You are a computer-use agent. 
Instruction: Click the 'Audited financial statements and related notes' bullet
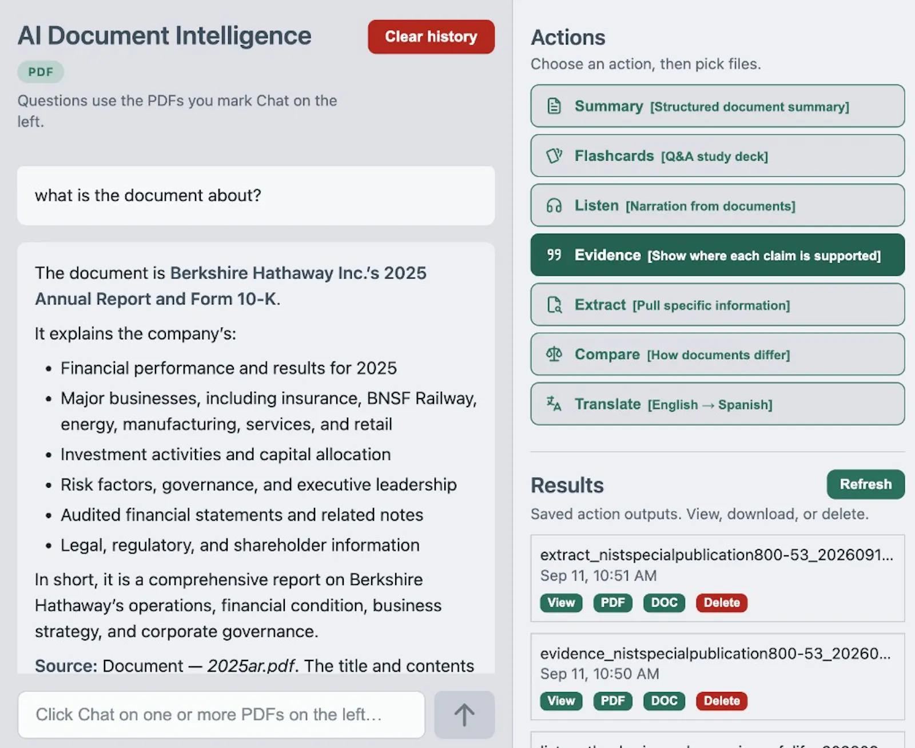click(x=242, y=515)
